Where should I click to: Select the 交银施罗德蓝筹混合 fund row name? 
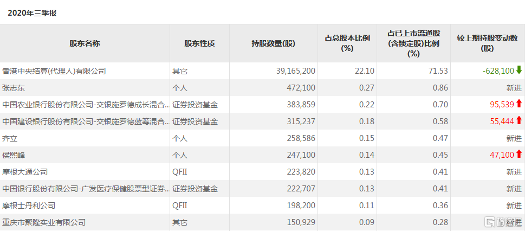pyautogui.click(x=85, y=121)
